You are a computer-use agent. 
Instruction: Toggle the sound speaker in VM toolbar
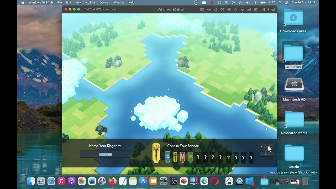[236, 9]
